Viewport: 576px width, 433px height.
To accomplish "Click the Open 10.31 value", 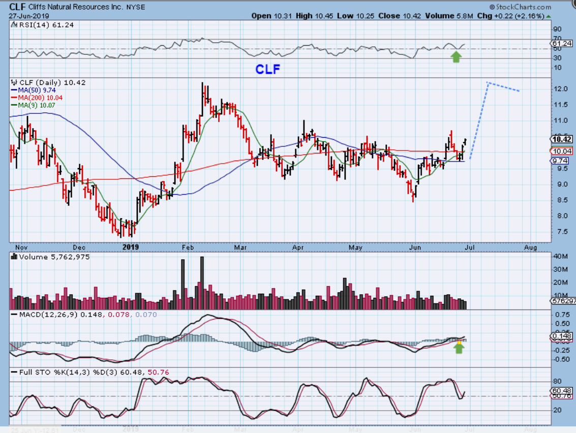I will pos(272,16).
